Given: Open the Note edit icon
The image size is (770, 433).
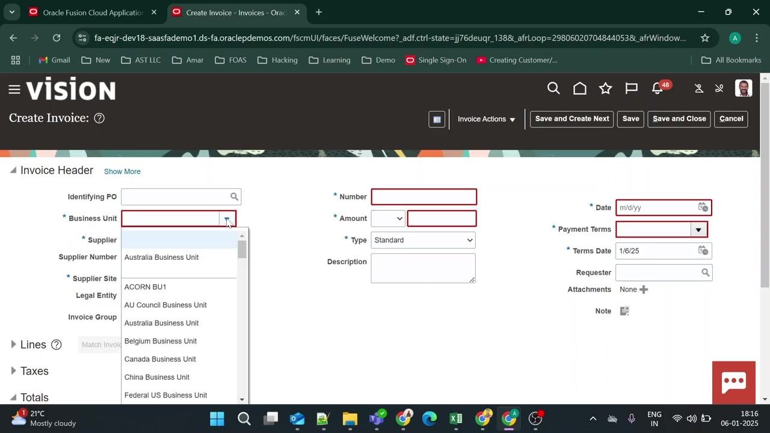Looking at the screenshot, I should [x=624, y=311].
